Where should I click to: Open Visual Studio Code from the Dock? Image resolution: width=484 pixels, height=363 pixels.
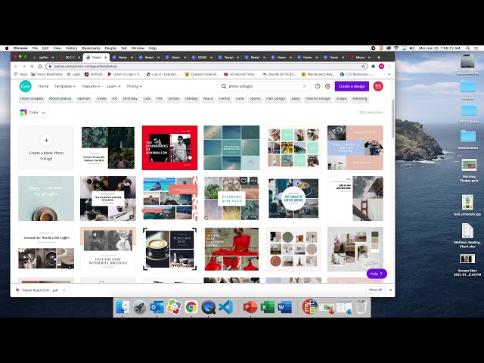(x=225, y=307)
